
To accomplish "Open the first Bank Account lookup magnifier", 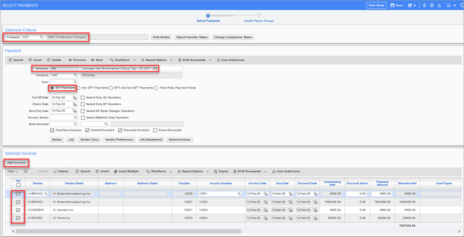I will (x=75, y=124).
